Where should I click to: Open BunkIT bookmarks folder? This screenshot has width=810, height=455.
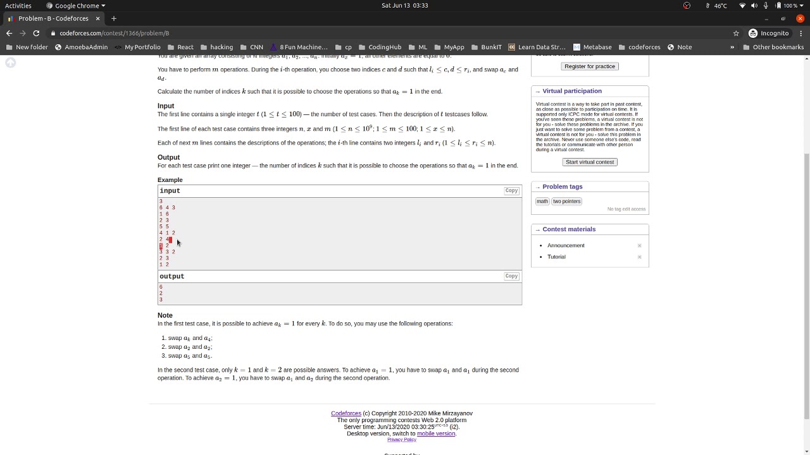pyautogui.click(x=486, y=47)
